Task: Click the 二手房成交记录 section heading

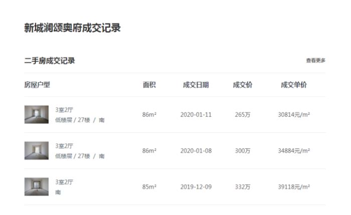Action: pos(50,61)
